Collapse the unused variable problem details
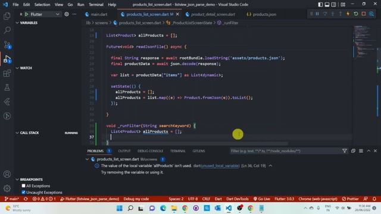The image size is (381, 214). coord(270,166)
